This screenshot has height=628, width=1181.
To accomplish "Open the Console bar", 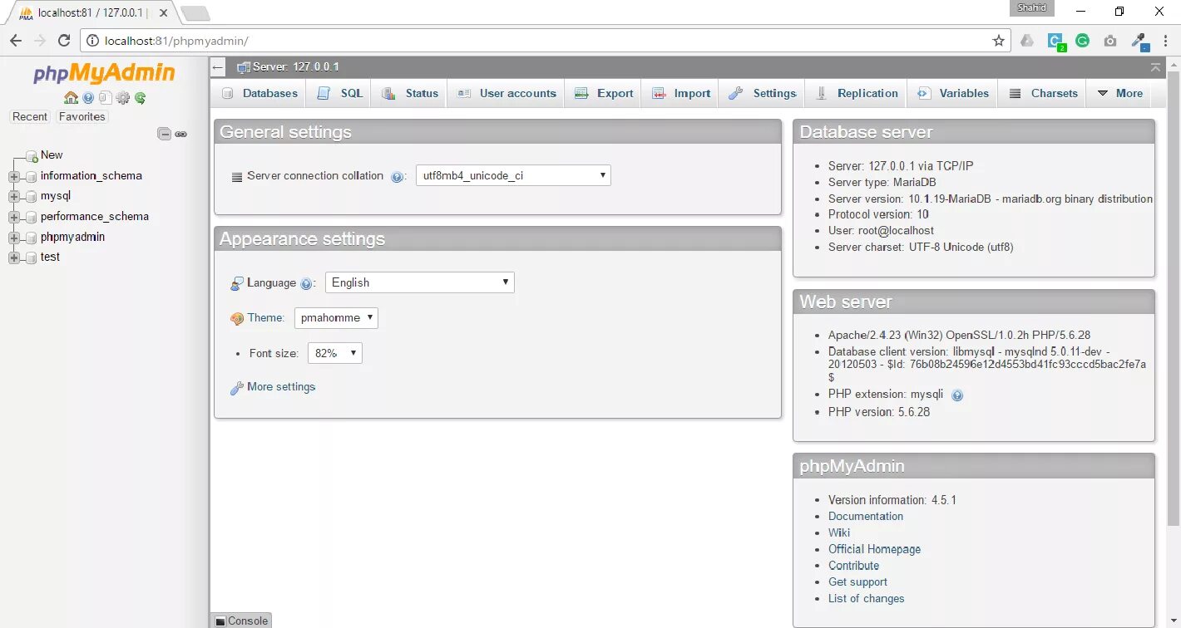I will coord(241,621).
